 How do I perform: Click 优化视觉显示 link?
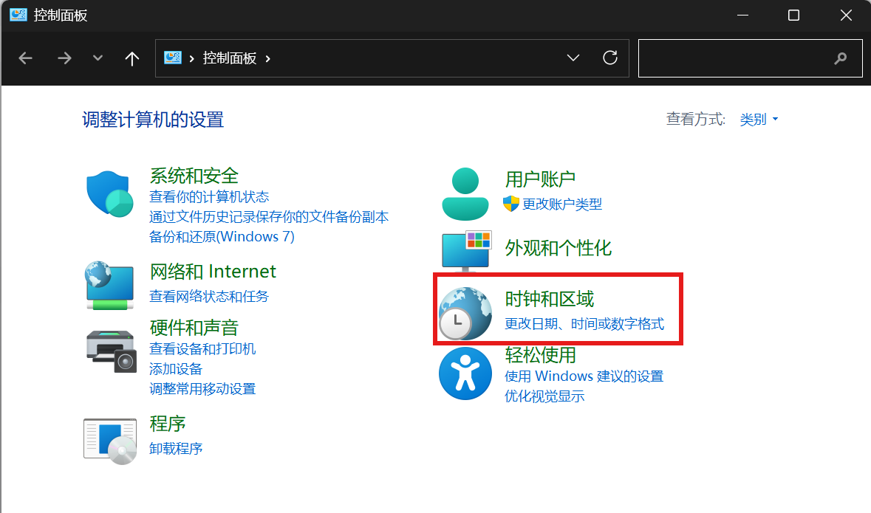coord(544,396)
